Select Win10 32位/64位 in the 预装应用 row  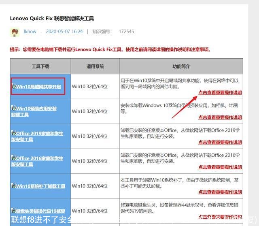[x=90, y=111]
